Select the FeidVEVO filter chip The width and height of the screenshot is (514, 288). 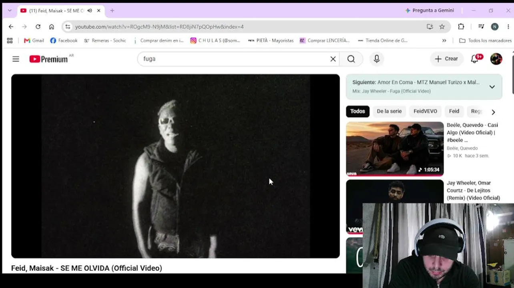pos(425,111)
